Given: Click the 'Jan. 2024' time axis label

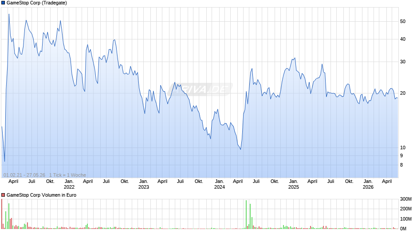Looking at the screenshot, I should tap(220, 184).
